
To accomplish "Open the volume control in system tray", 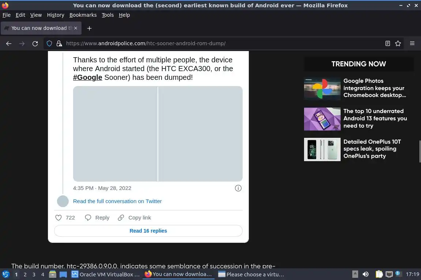I will pyautogui.click(x=366, y=274).
